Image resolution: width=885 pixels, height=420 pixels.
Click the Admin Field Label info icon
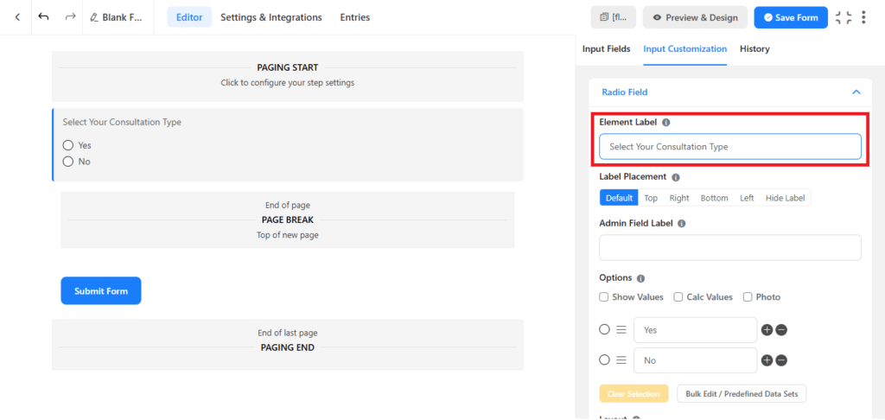click(681, 223)
